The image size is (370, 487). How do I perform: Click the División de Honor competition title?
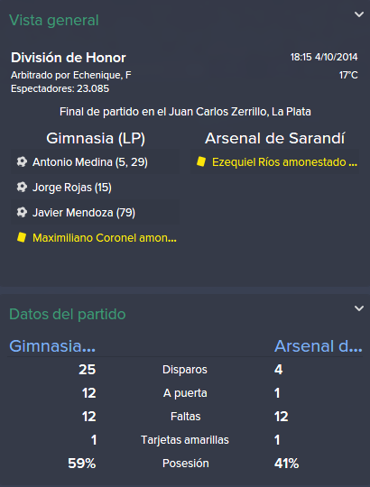click(69, 58)
